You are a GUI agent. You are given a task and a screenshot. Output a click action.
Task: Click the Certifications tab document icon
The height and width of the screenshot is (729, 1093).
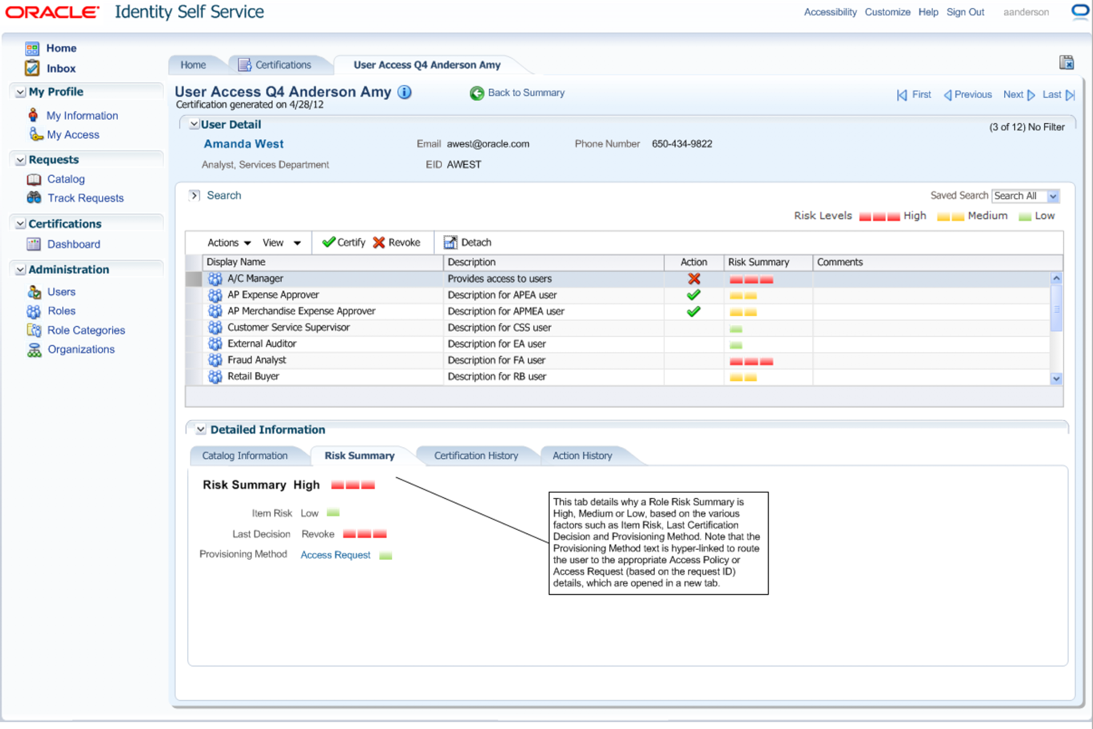click(x=245, y=65)
